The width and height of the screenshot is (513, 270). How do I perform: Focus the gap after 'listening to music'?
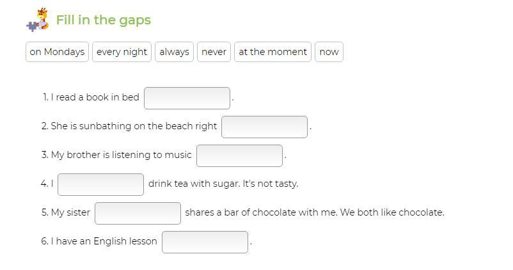click(x=239, y=155)
